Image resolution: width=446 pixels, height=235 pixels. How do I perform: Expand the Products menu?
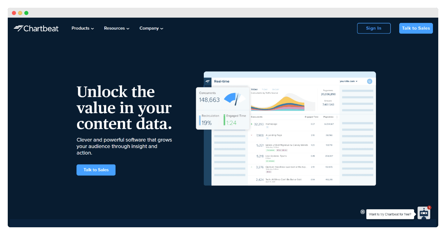pos(83,28)
